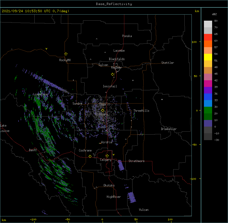Click the yellow V marker northwest of RockyMH
This screenshot has height=223, width=228.
click(46, 49)
